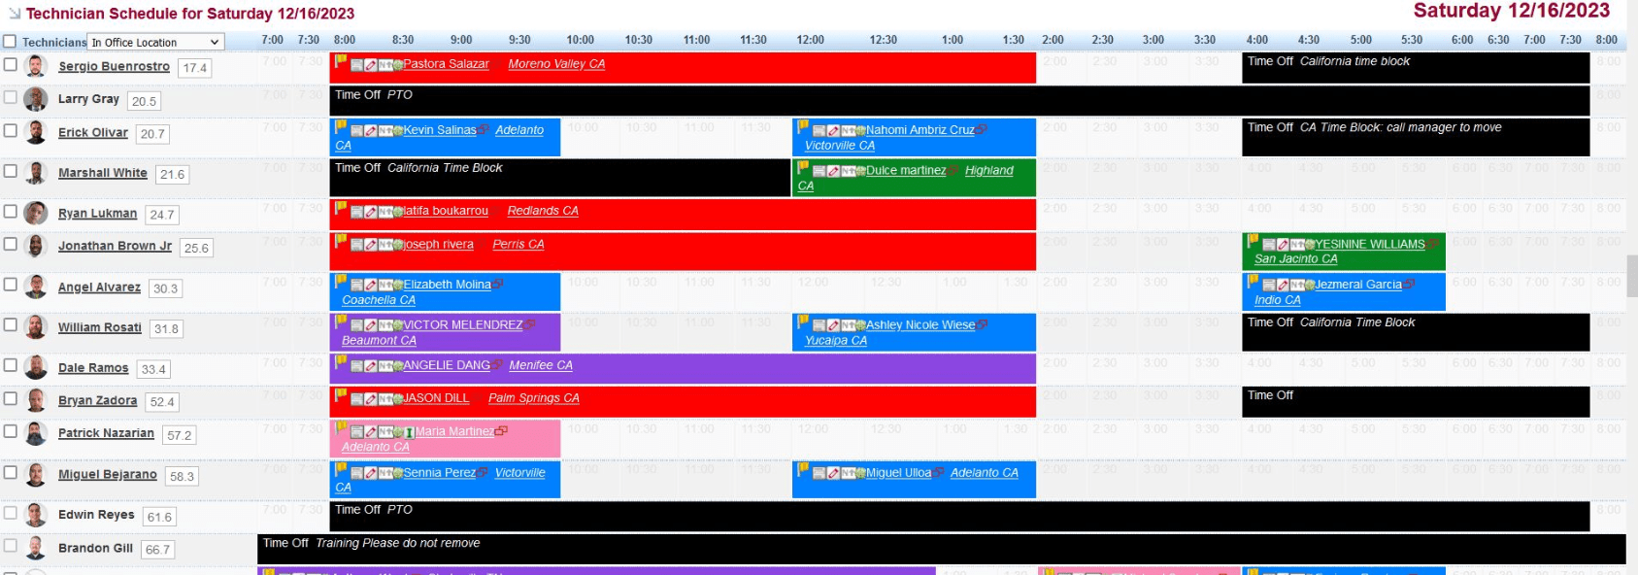Click the 10:00 time column header
The height and width of the screenshot is (575, 1638).
(x=580, y=40)
